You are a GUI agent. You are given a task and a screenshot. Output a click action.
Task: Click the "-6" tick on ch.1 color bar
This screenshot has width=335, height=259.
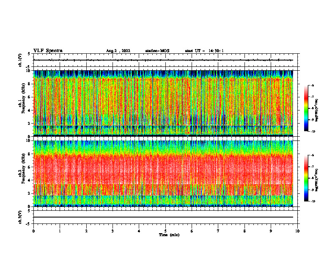click(312, 85)
